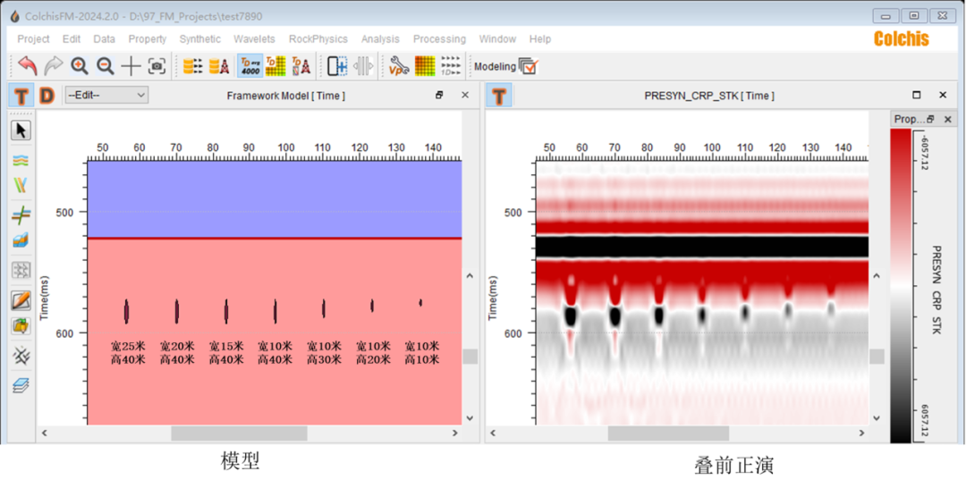Image resolution: width=966 pixels, height=488 pixels.
Task: Restore the Framework Model panel window
Action: click(439, 96)
